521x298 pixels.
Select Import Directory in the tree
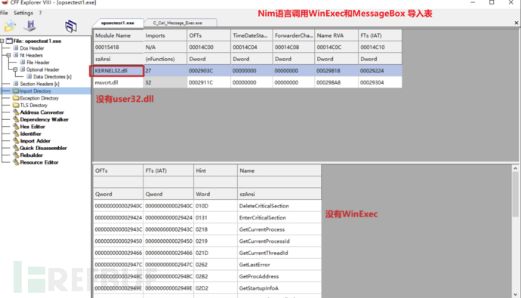(35, 91)
